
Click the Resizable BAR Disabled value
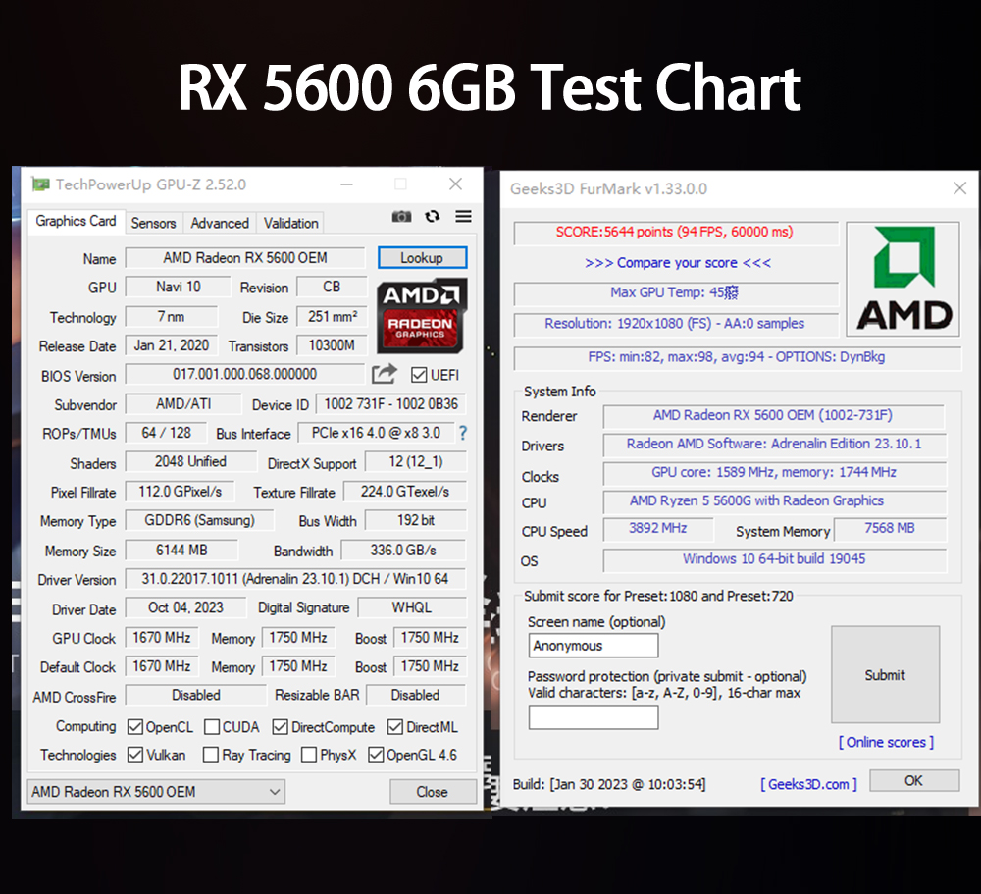coord(415,695)
